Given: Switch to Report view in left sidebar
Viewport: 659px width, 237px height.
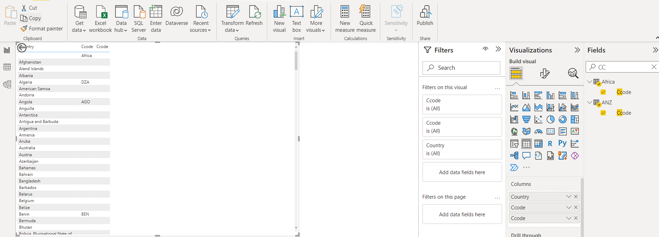Looking at the screenshot, I should [x=7, y=50].
